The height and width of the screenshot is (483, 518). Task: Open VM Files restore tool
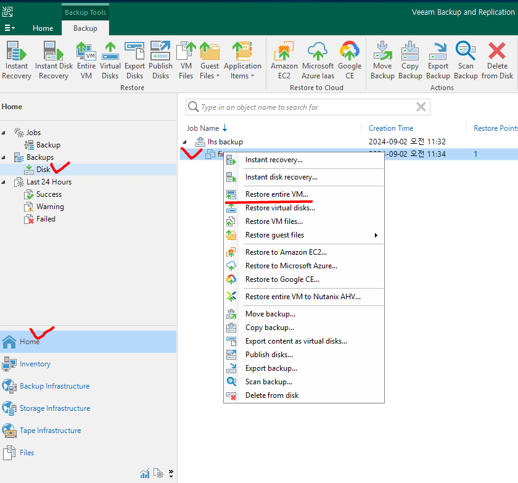186,60
